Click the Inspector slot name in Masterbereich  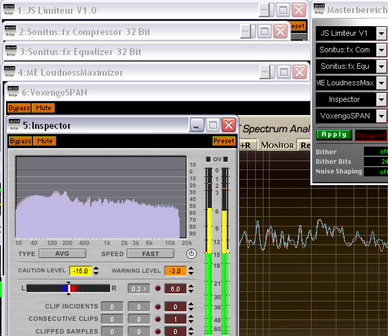[345, 100]
